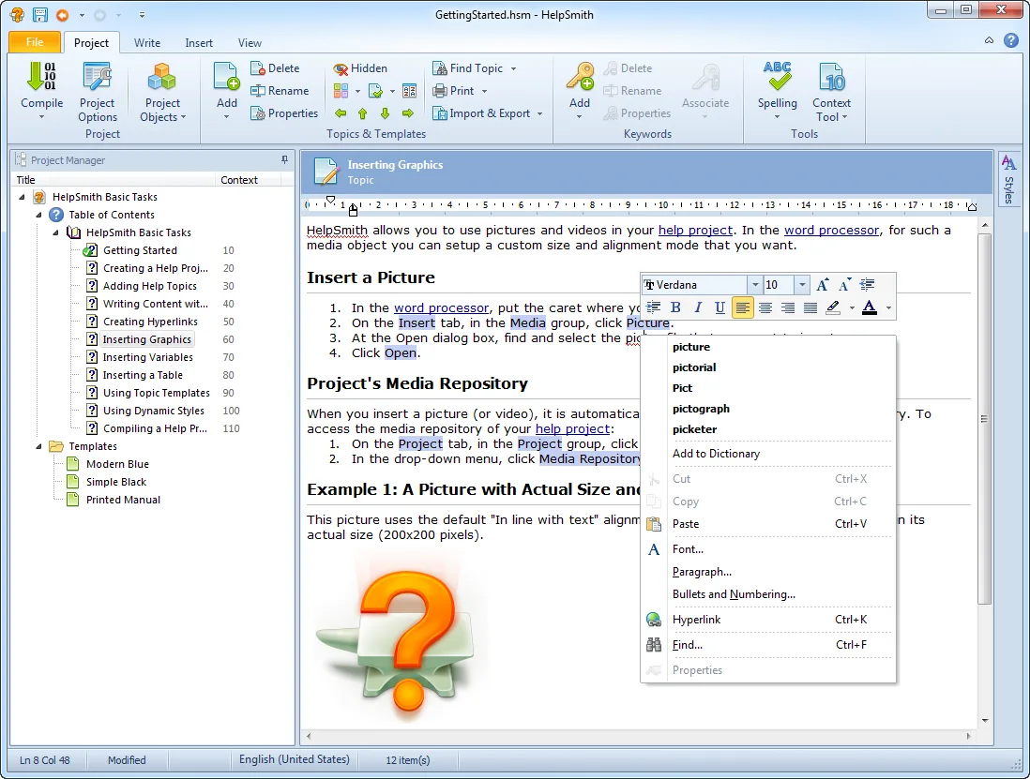
Task: Toggle Italic in the mini toolbar
Action: 698,307
